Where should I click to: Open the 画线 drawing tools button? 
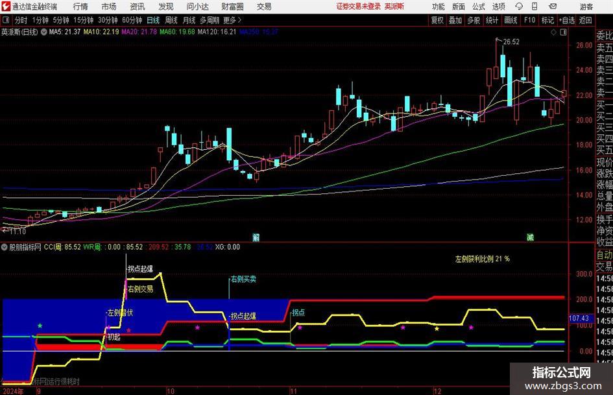[x=511, y=20]
